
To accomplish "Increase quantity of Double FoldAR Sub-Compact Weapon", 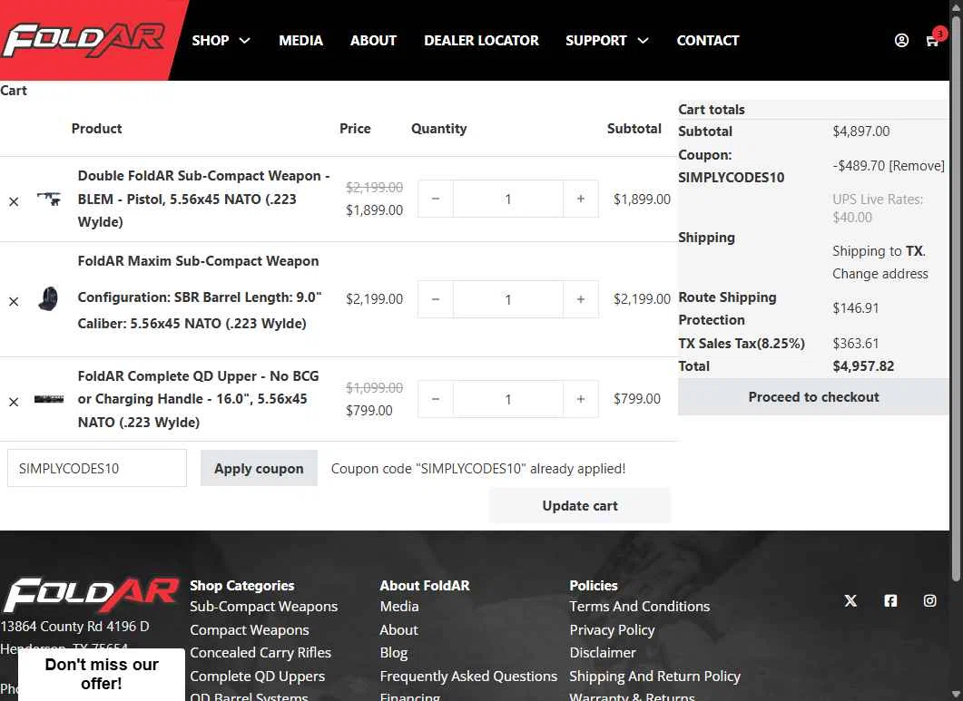I will [580, 199].
